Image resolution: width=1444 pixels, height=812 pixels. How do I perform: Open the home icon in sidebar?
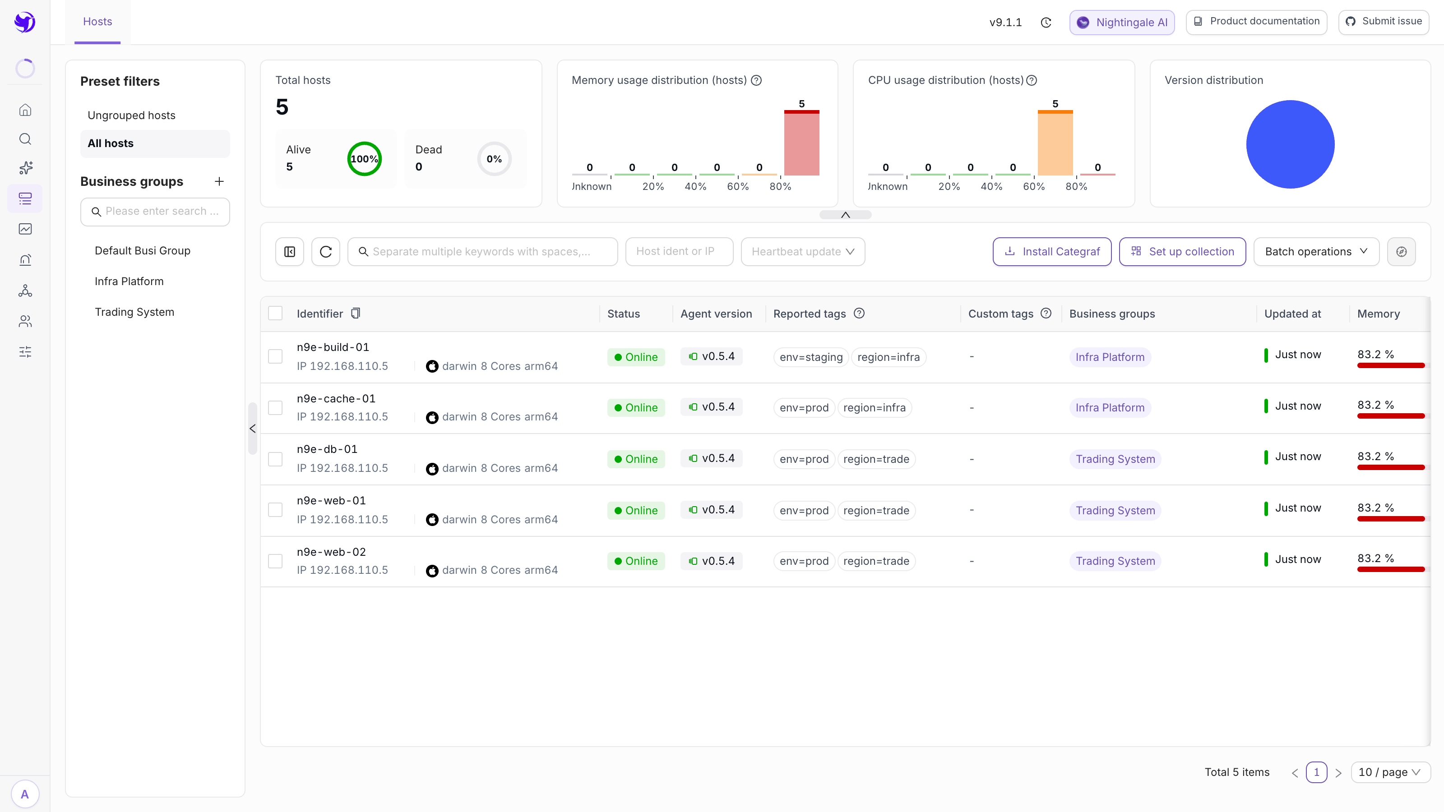pos(25,110)
